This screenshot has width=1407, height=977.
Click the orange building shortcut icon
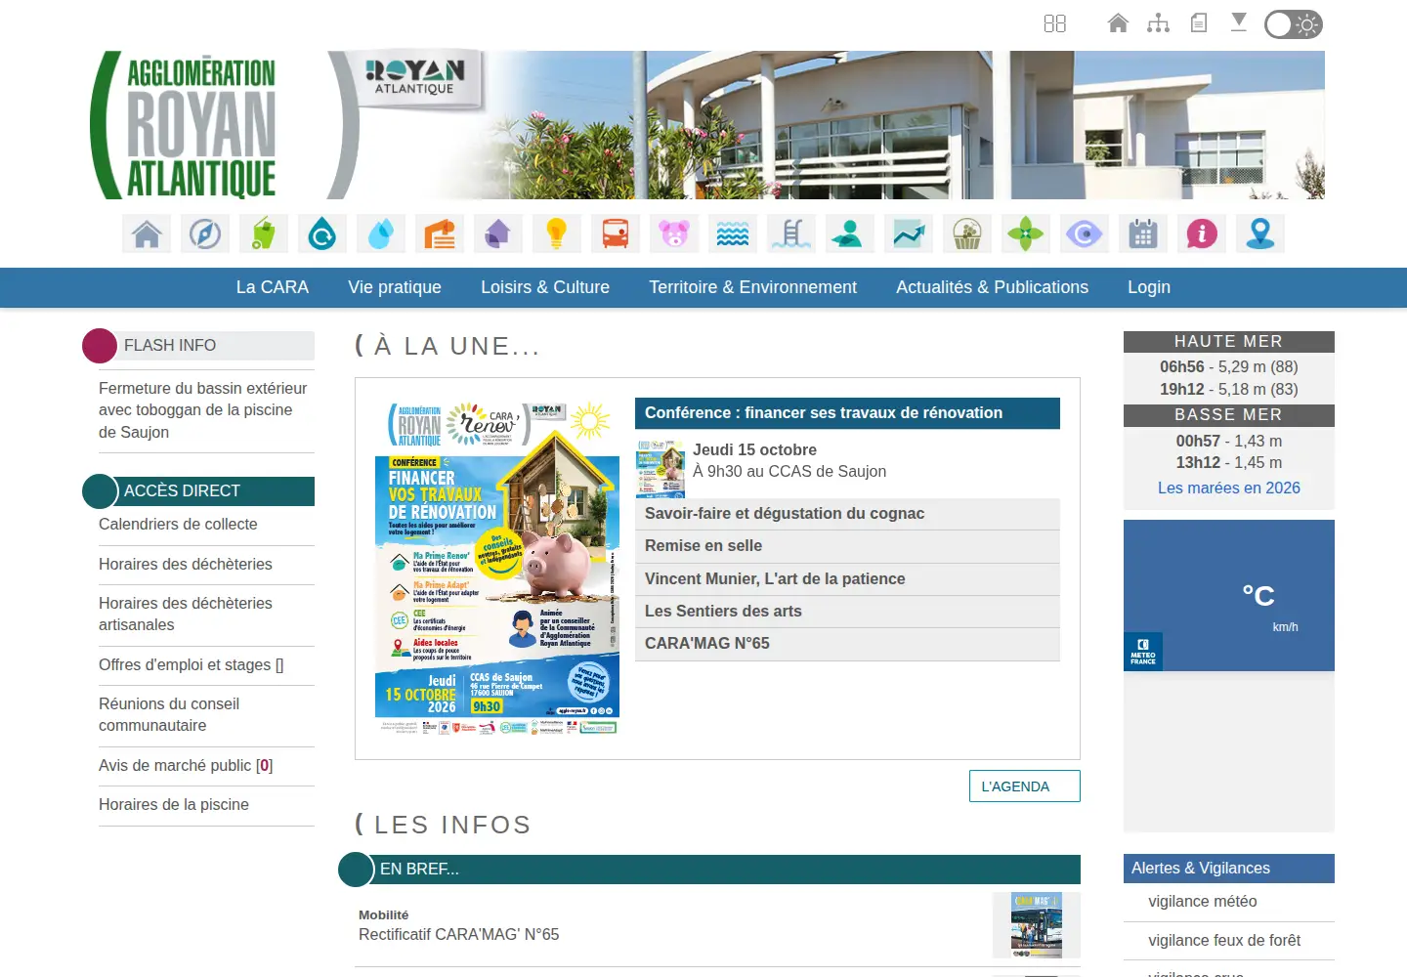pyautogui.click(x=440, y=234)
